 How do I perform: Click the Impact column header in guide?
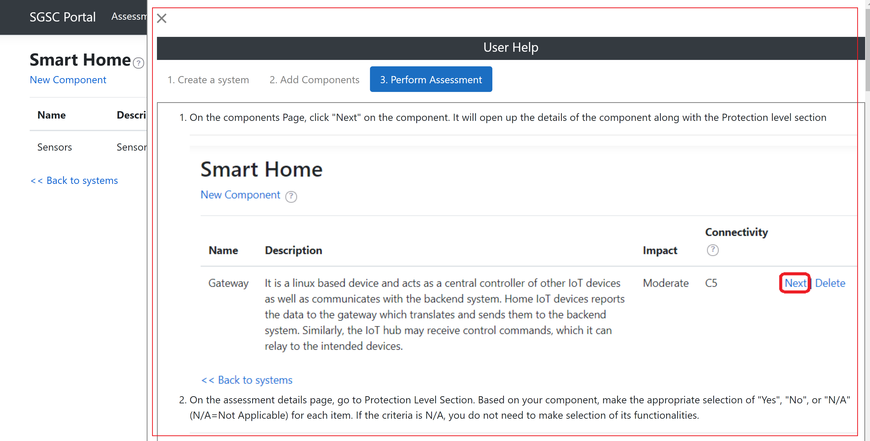(660, 250)
